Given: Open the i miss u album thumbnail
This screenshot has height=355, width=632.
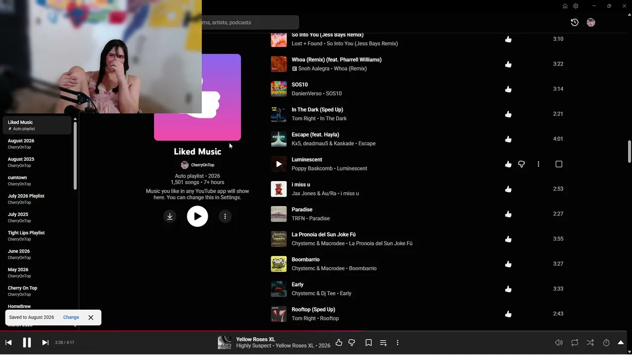Looking at the screenshot, I should coord(278,189).
